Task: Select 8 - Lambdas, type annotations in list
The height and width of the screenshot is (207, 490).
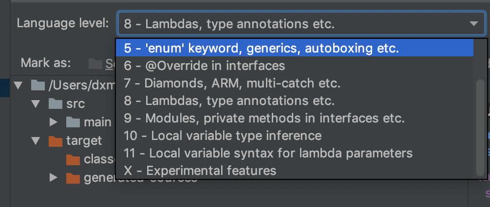Action: tap(294, 101)
